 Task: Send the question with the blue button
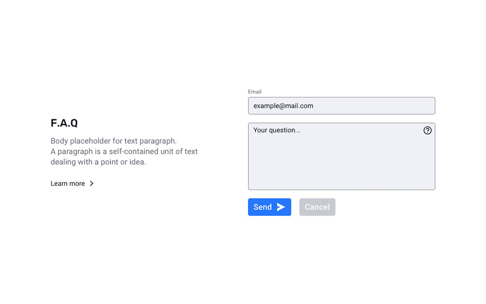(x=269, y=207)
